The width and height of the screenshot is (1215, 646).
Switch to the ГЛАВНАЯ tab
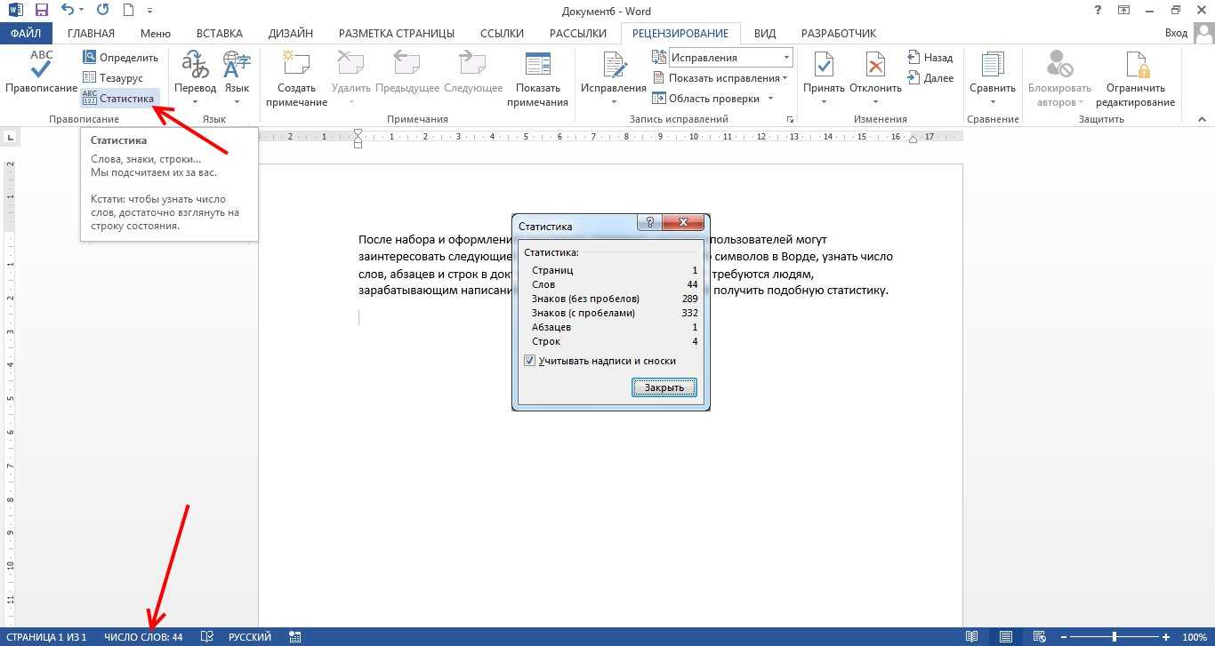click(91, 33)
